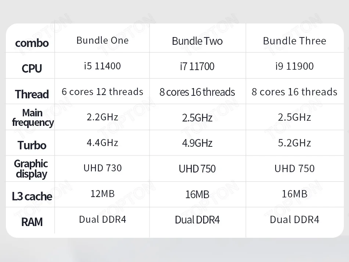
Task: Select the i9 11900 CPU cell
Action: tap(294, 66)
